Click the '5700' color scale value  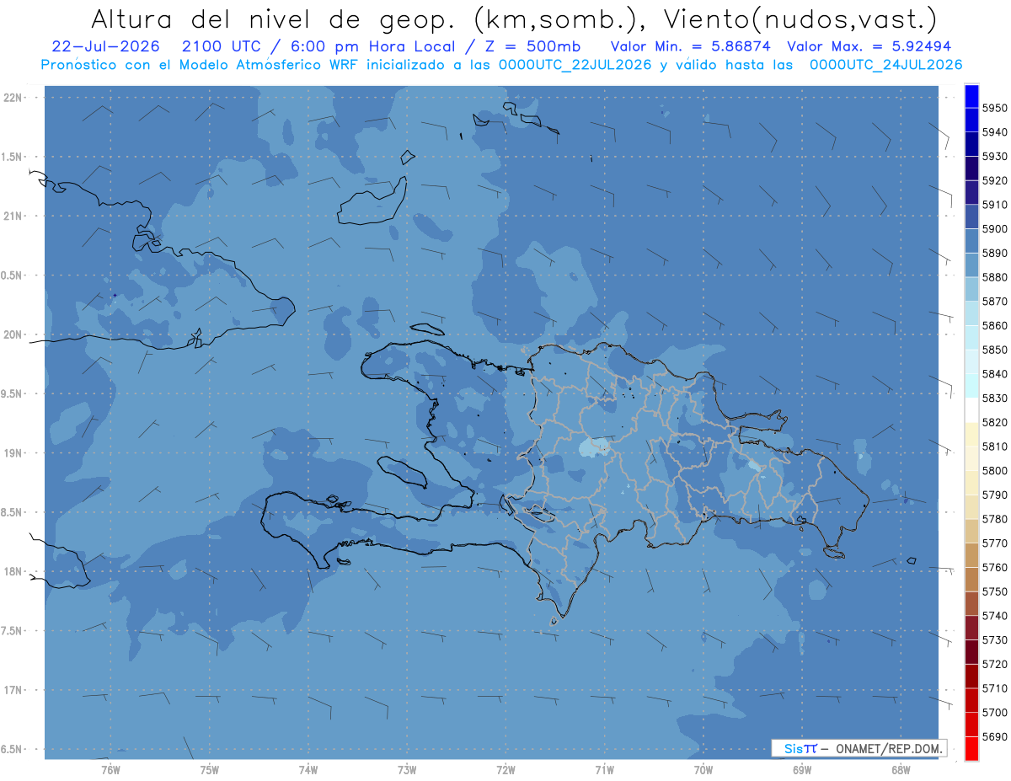coord(995,713)
